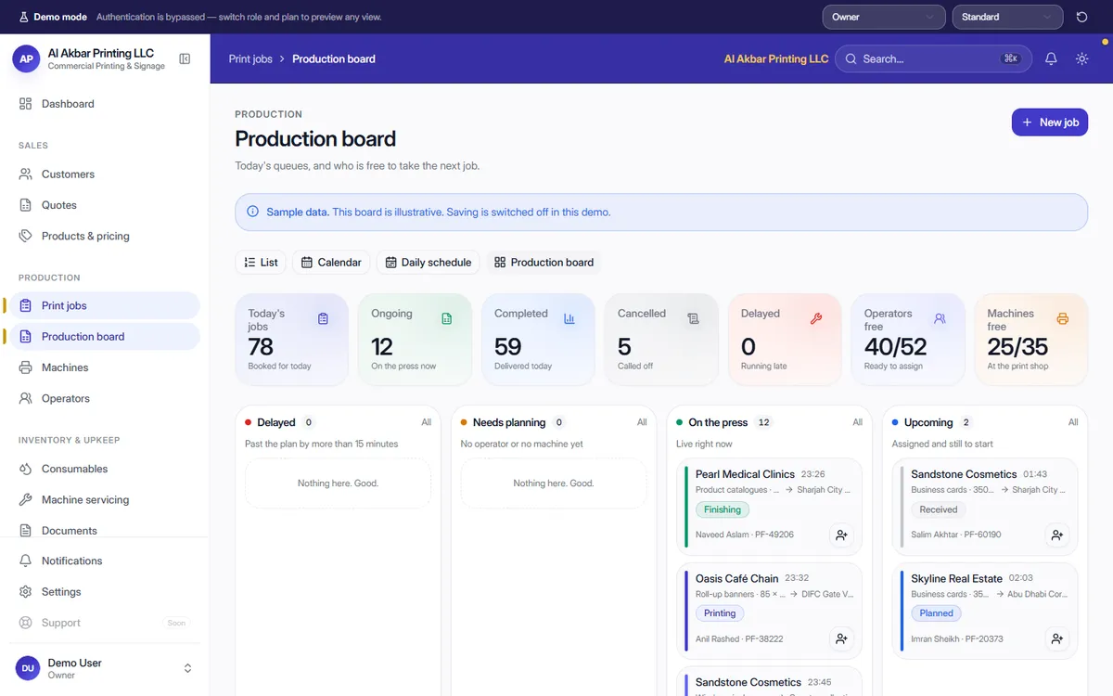Click the AP company avatar
The width and height of the screenshot is (1113, 696).
(26, 58)
